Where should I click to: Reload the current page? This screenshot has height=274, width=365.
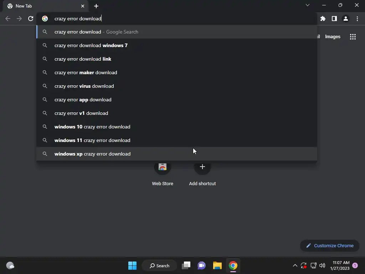point(31,19)
